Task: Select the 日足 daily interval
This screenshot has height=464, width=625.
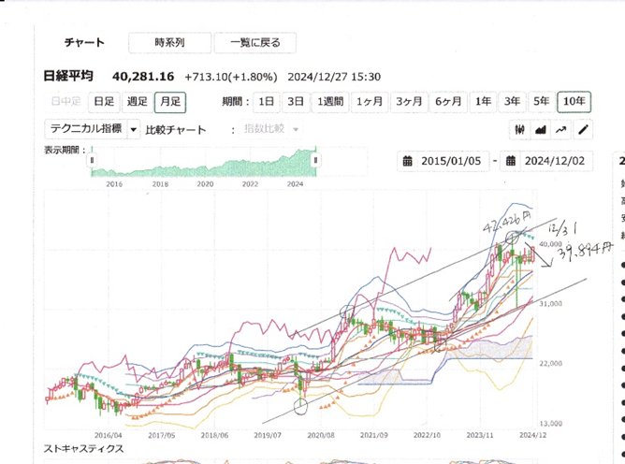Action: [103, 101]
